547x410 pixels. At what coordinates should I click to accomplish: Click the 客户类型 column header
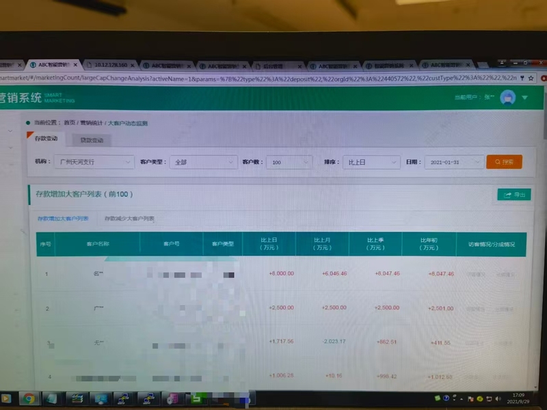[223, 244]
